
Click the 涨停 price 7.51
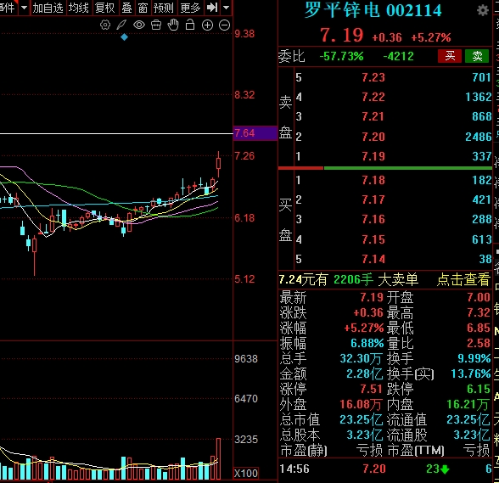click(x=371, y=389)
